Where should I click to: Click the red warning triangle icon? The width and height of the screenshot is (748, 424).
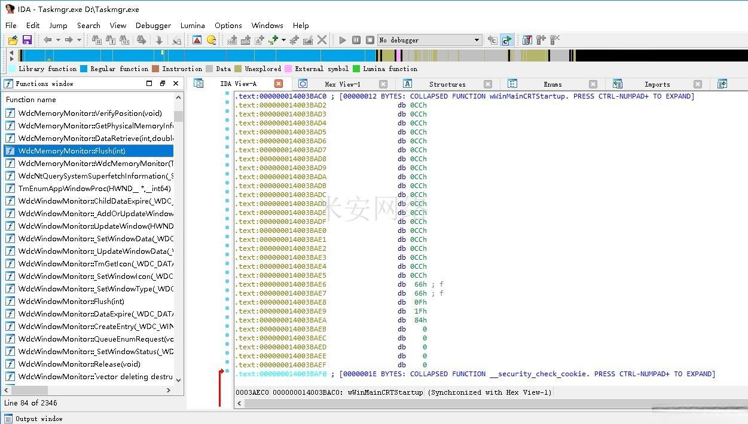tap(197, 40)
